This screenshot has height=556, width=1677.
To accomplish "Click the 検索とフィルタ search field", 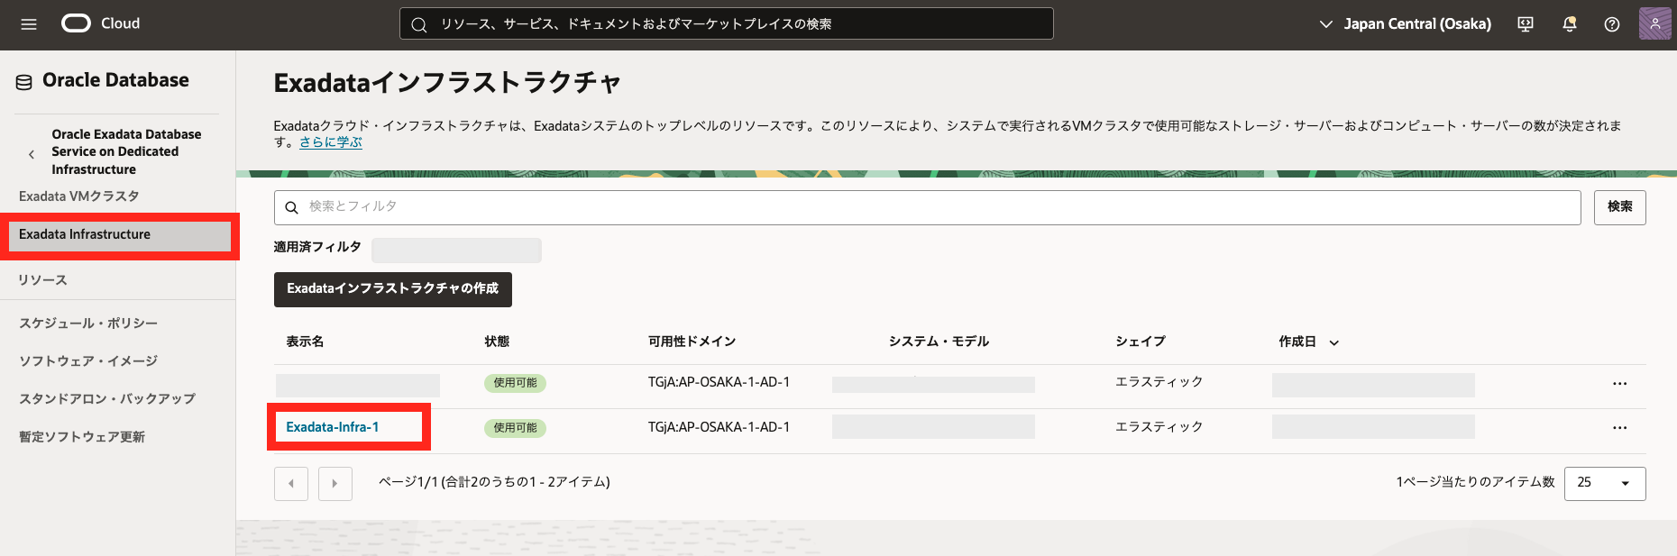I will [x=927, y=207].
